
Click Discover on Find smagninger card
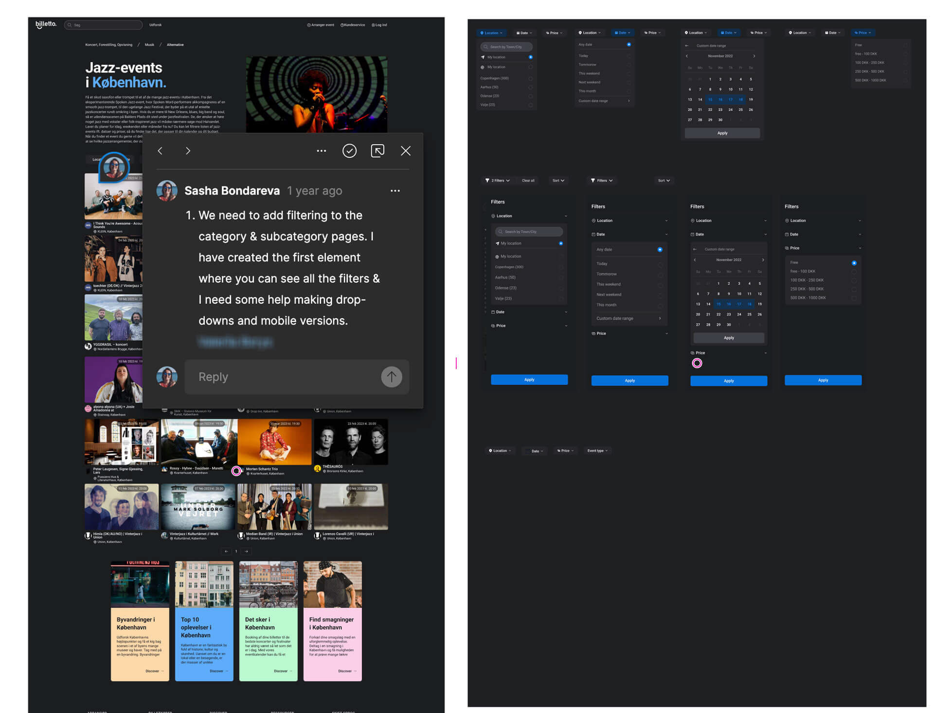tap(347, 671)
